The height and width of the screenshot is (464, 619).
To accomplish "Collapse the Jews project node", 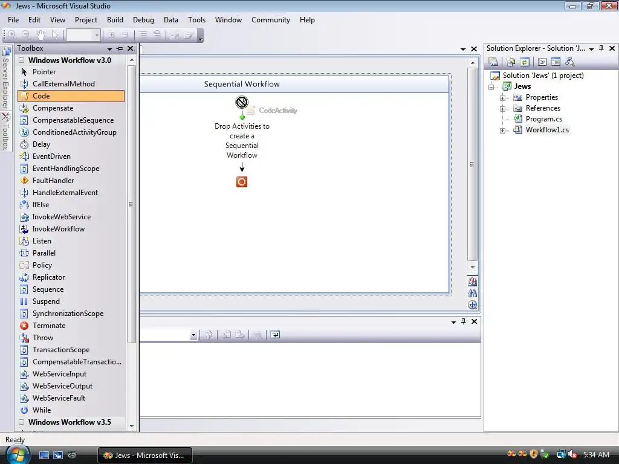I will coord(491,87).
